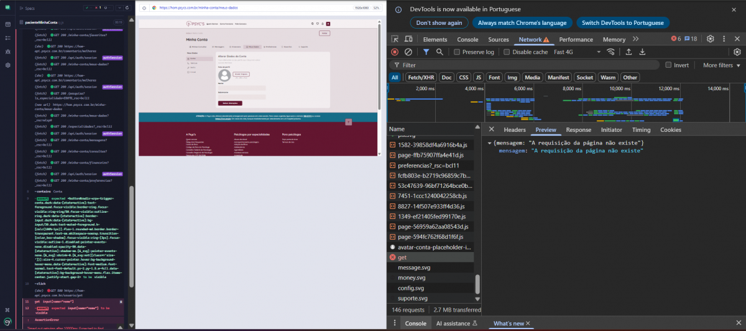Viewport: 746px width, 331px height.
Task: Click Switch DevTools to Portuguese button
Action: [622, 22]
